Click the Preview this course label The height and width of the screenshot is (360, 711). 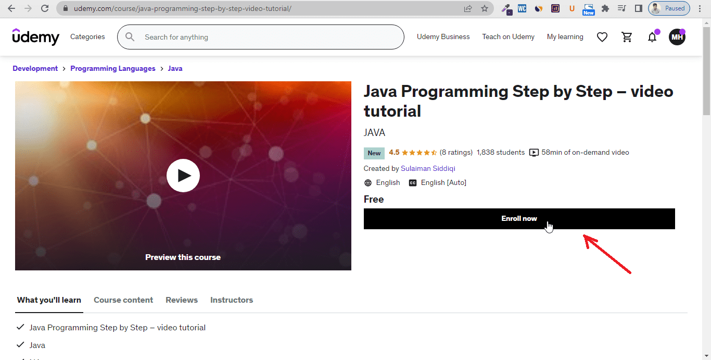point(183,257)
